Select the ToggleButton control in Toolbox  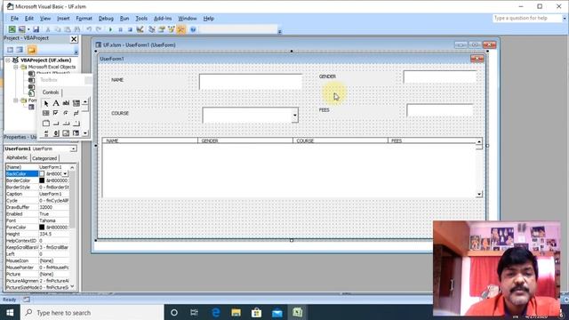(x=76, y=113)
